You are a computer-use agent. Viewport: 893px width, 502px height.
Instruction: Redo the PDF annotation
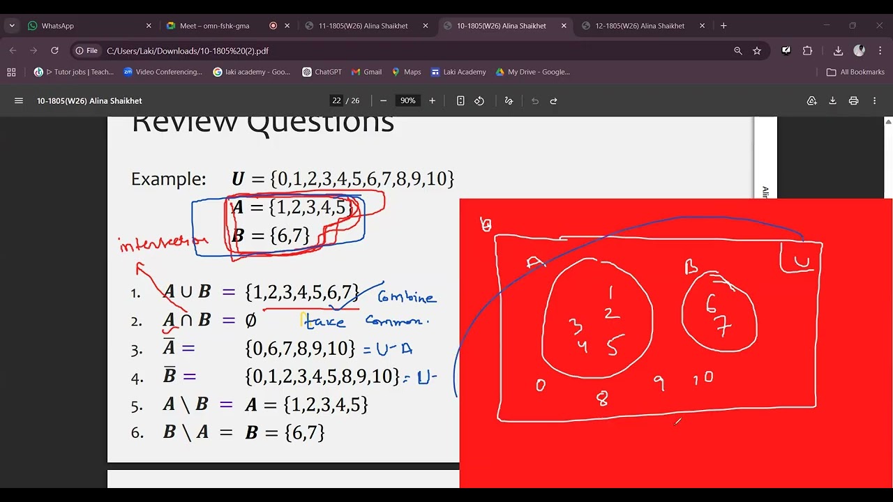coord(554,101)
